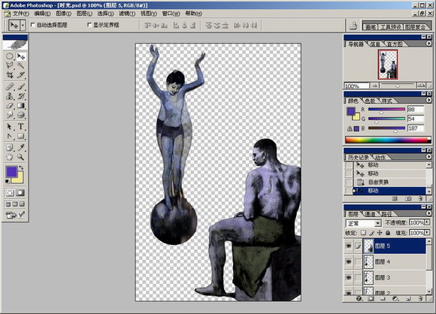Switch to 动作 tab
Image resolution: width=436 pixels, height=314 pixels.
[380, 157]
